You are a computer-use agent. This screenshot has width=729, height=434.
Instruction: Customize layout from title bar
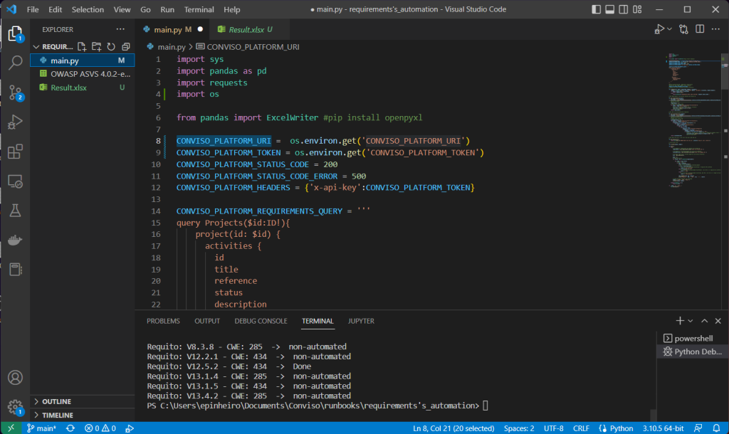point(637,9)
